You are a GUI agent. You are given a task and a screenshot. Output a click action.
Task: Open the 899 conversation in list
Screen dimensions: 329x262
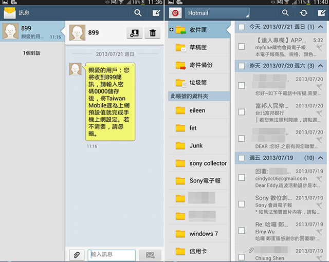tap(32, 31)
